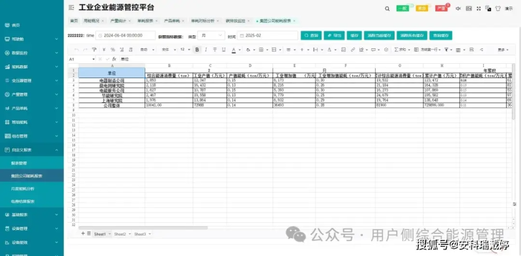The height and width of the screenshot is (256, 521).
Task: Apply italic formatting to the cell
Action: [206, 50]
